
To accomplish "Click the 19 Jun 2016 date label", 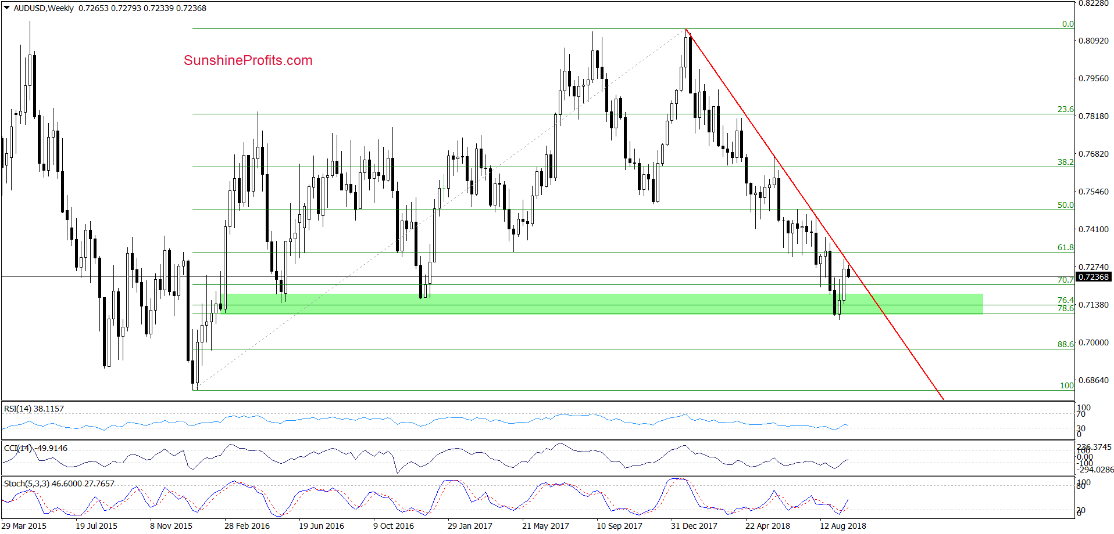I will coord(322,526).
